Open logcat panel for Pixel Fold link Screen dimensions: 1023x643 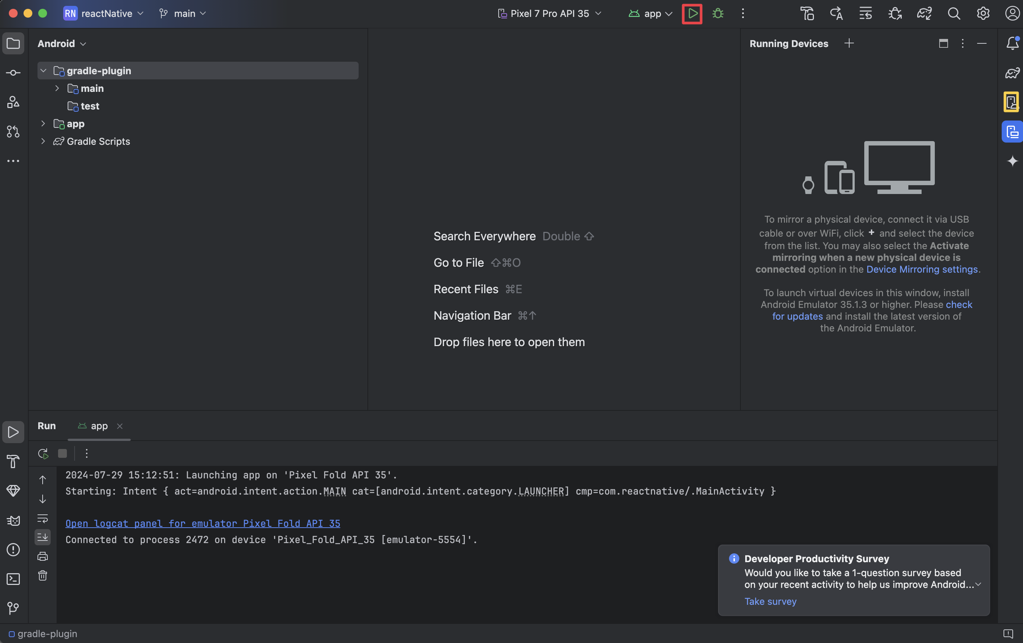(202, 524)
